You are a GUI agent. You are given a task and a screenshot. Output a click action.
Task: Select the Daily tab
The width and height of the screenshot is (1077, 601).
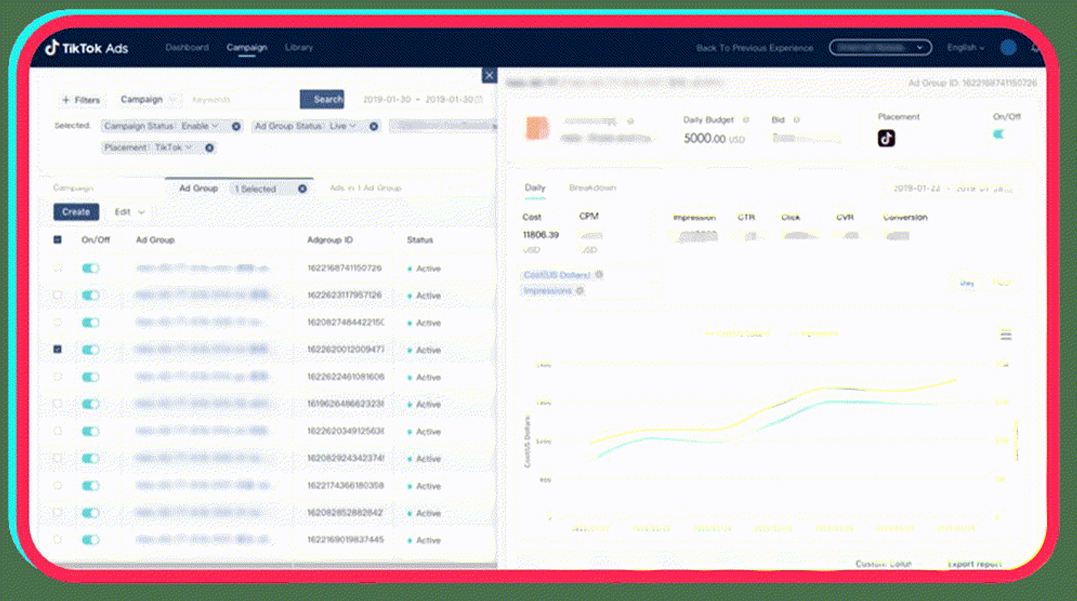[535, 188]
